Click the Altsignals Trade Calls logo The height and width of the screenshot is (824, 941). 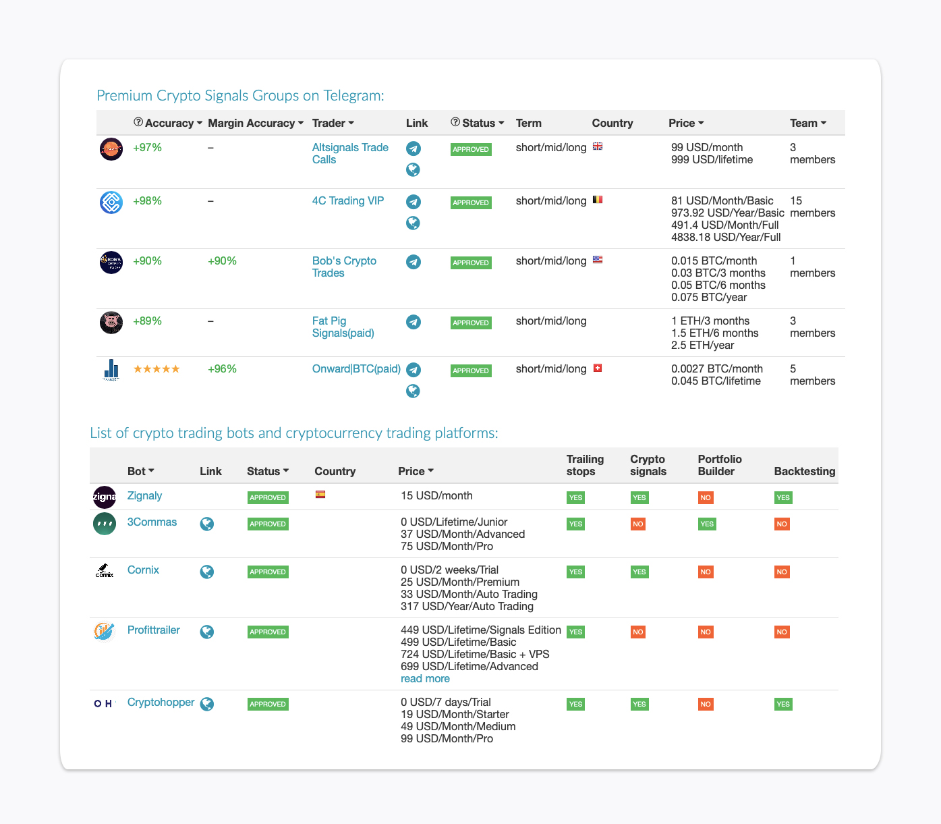coord(111,149)
